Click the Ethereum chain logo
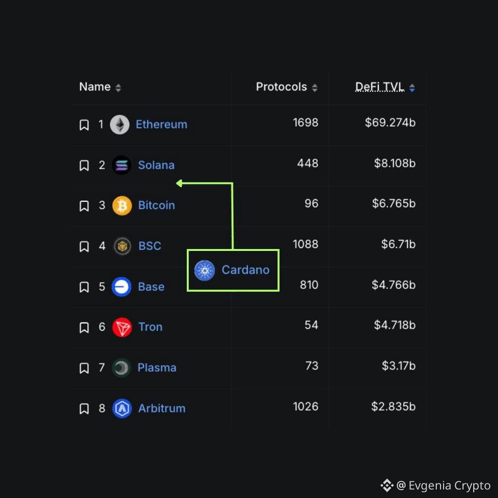498x498 pixels. pyautogui.click(x=120, y=124)
